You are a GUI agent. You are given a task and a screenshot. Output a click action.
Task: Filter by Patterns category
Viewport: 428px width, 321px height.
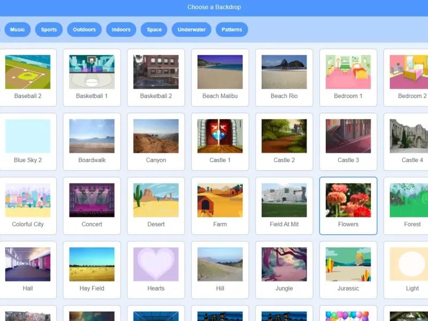click(x=232, y=29)
